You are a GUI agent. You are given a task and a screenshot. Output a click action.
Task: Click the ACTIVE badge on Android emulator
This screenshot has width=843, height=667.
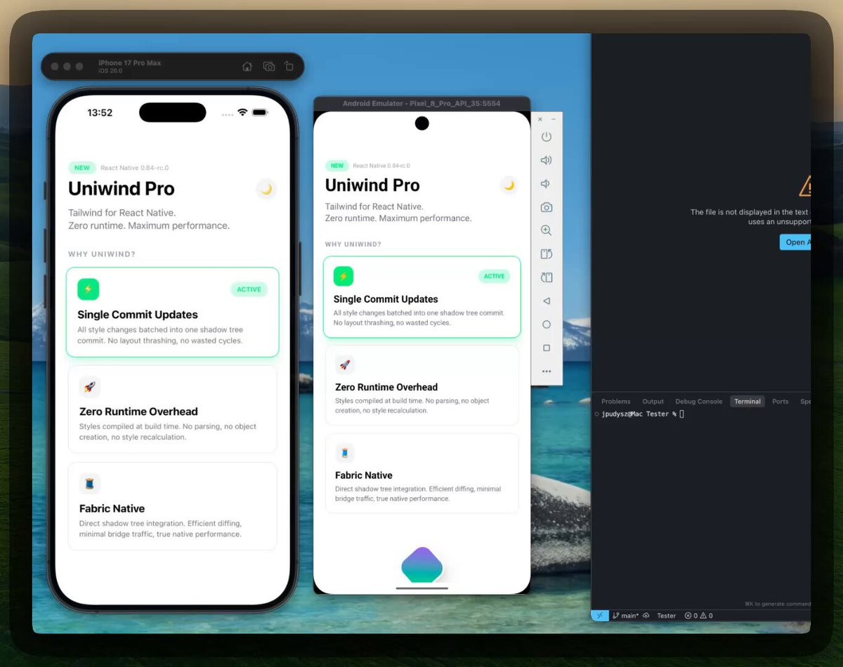[x=494, y=276]
